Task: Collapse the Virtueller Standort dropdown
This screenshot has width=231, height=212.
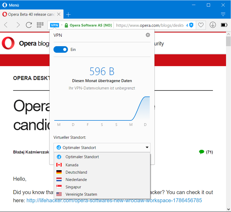Action: pos(102,148)
